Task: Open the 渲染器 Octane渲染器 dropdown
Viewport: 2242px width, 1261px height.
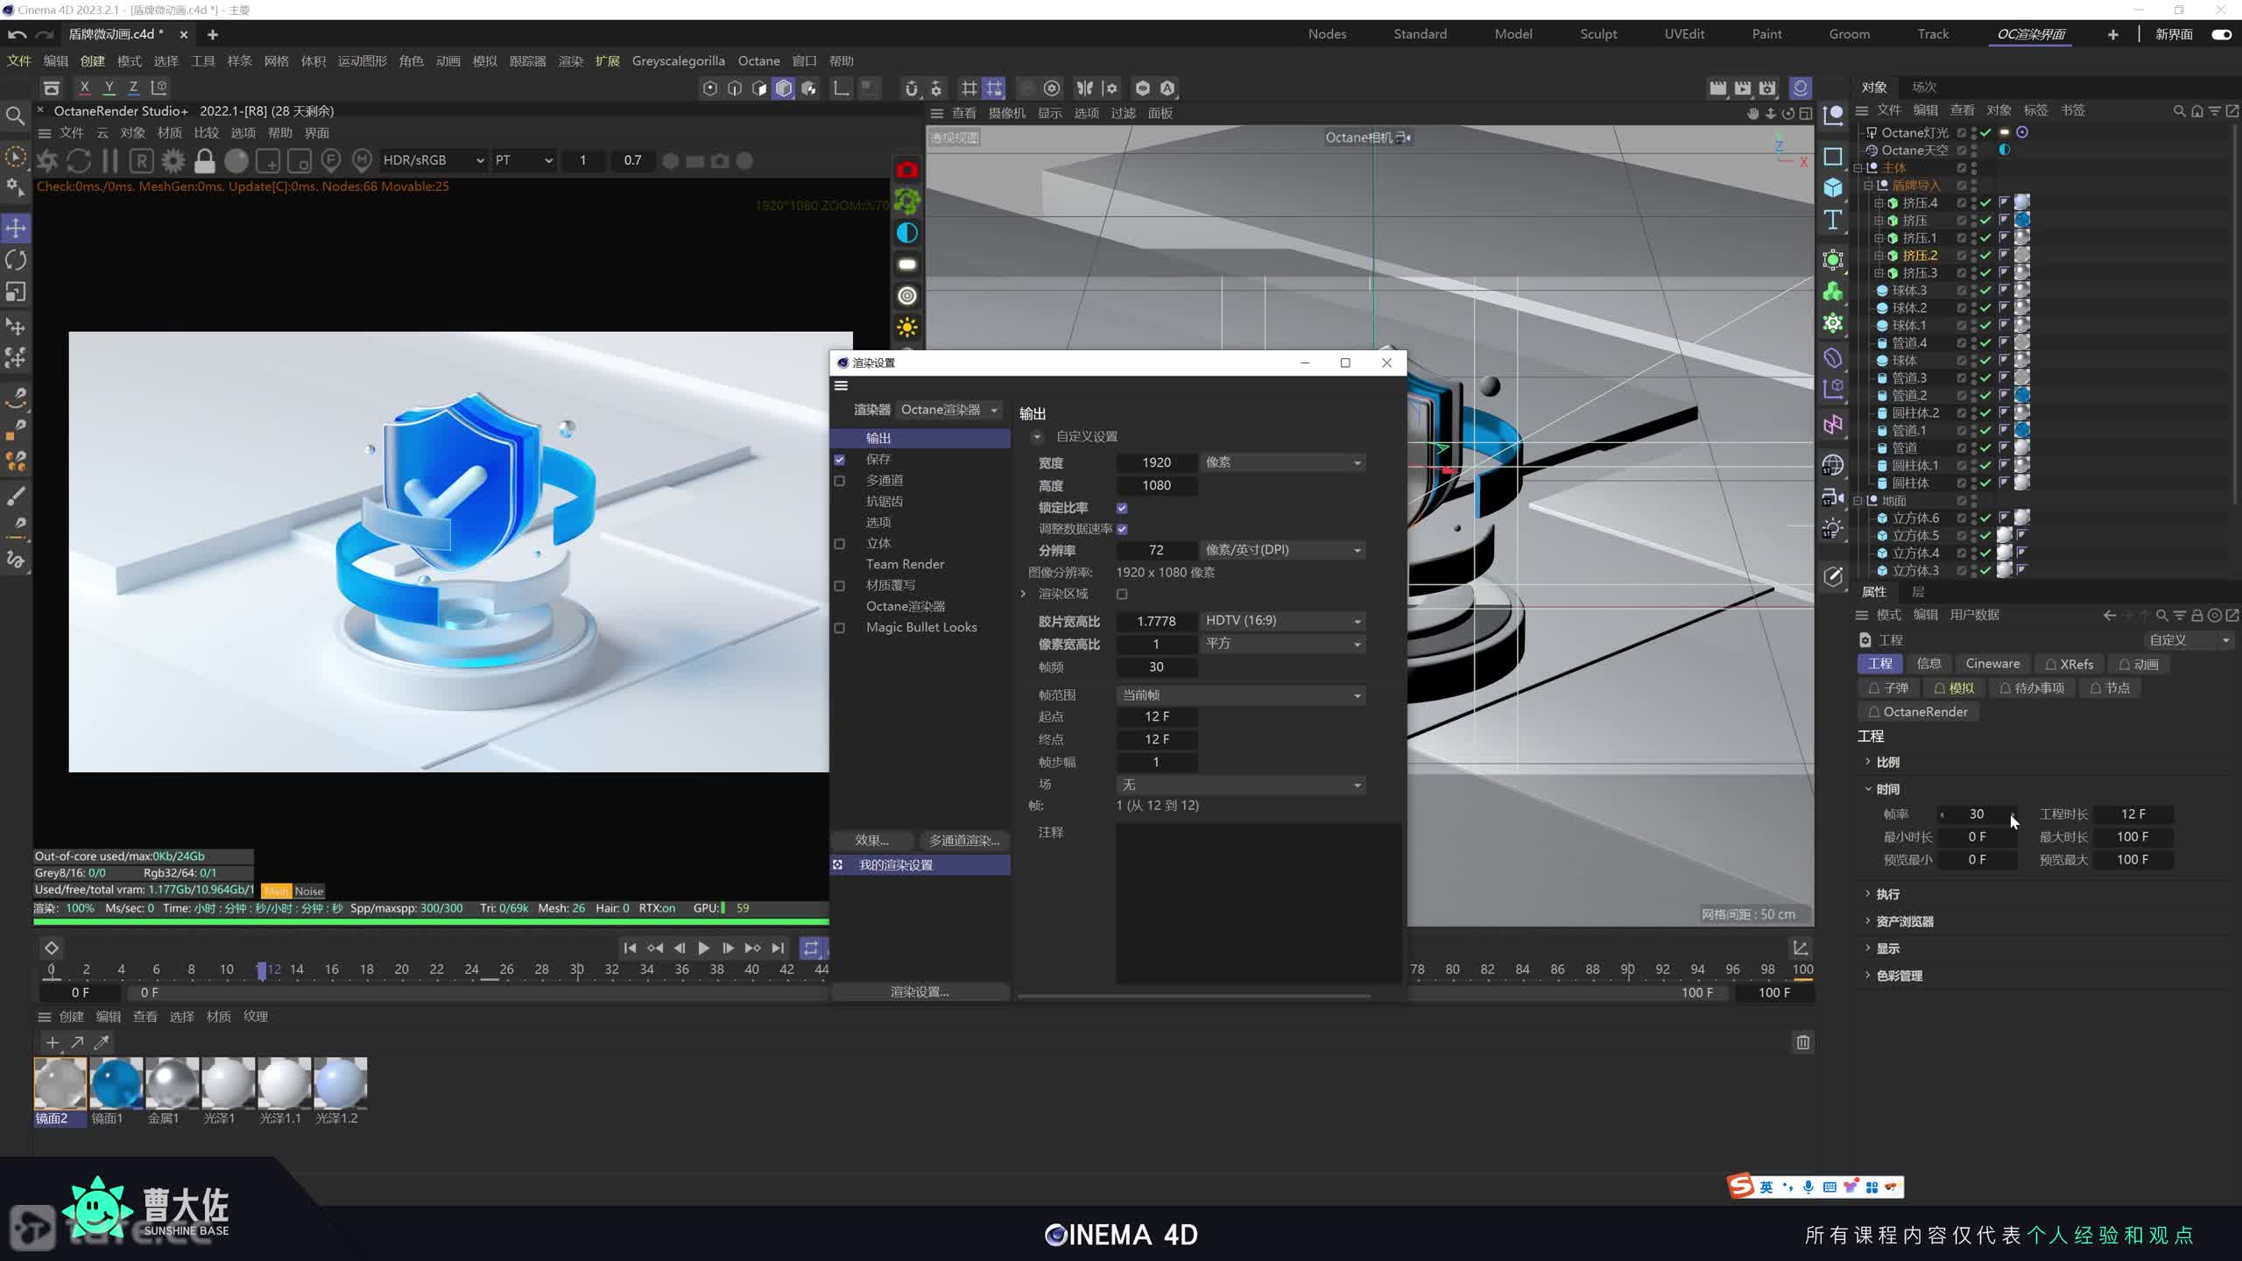Action: pyautogui.click(x=949, y=410)
